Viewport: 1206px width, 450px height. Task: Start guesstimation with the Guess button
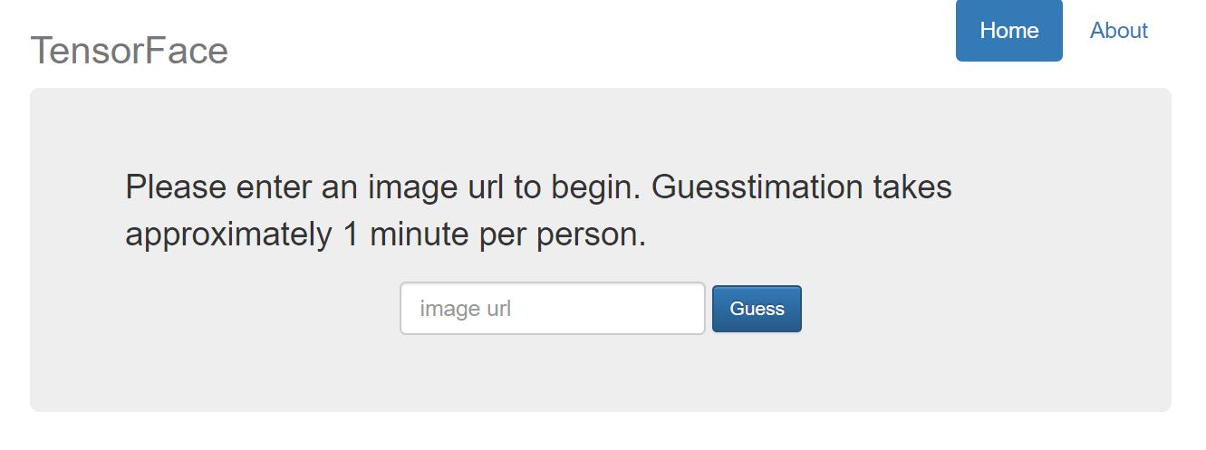click(757, 309)
